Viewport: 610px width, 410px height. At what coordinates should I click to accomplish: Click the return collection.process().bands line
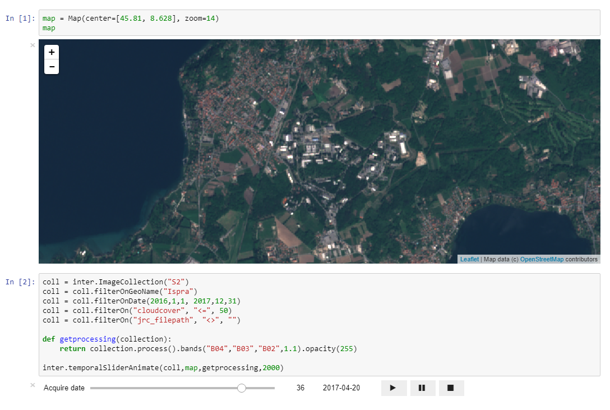[208, 348]
